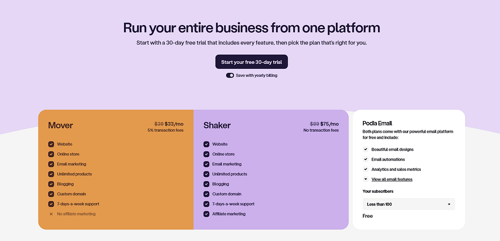Select the Shaker plan heading
The image size is (500, 241).
click(217, 125)
